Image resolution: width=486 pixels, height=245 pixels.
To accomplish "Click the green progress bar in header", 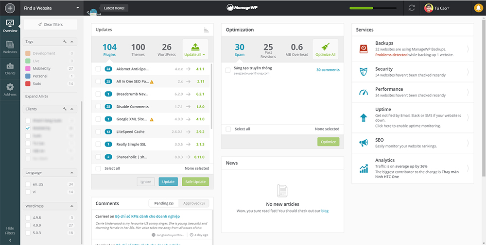I will [361, 8].
